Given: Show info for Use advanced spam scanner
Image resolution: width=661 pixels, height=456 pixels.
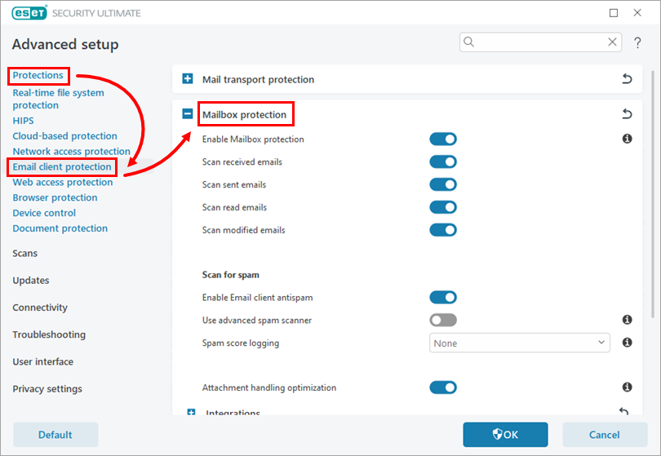Looking at the screenshot, I should tap(627, 321).
